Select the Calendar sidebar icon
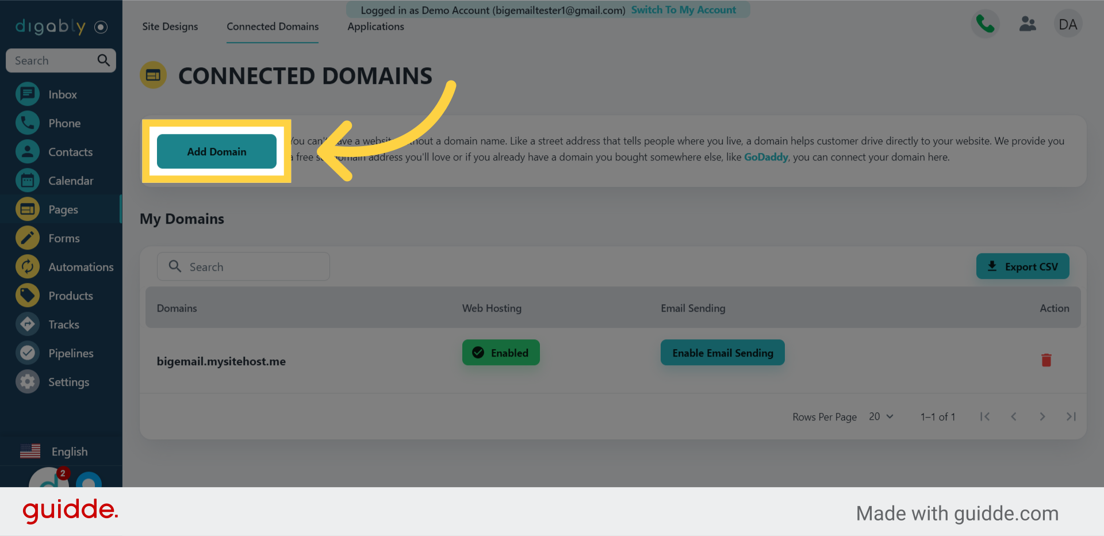This screenshot has width=1104, height=536. point(28,181)
